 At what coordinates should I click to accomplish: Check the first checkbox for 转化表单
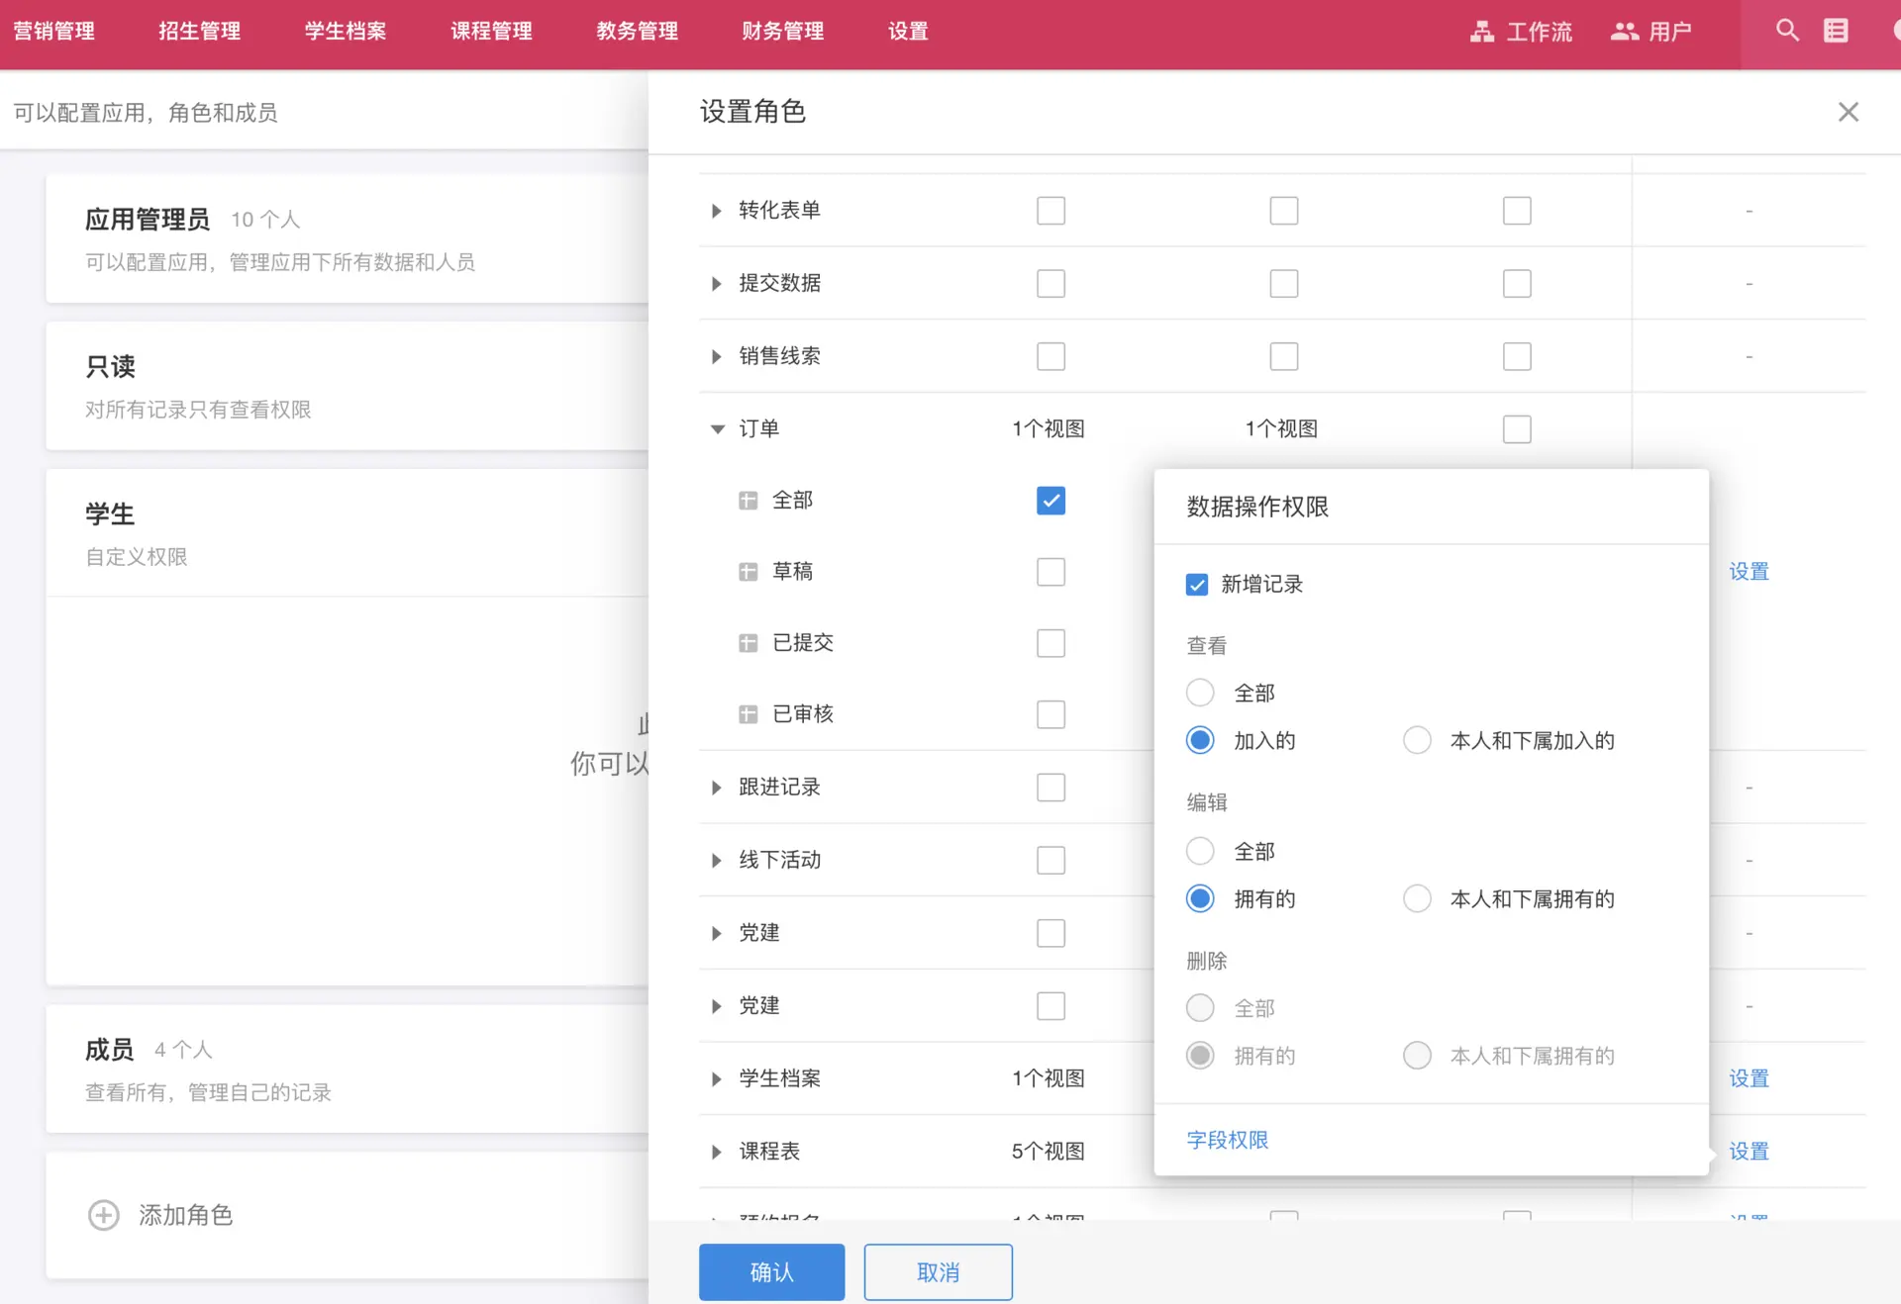1051,211
